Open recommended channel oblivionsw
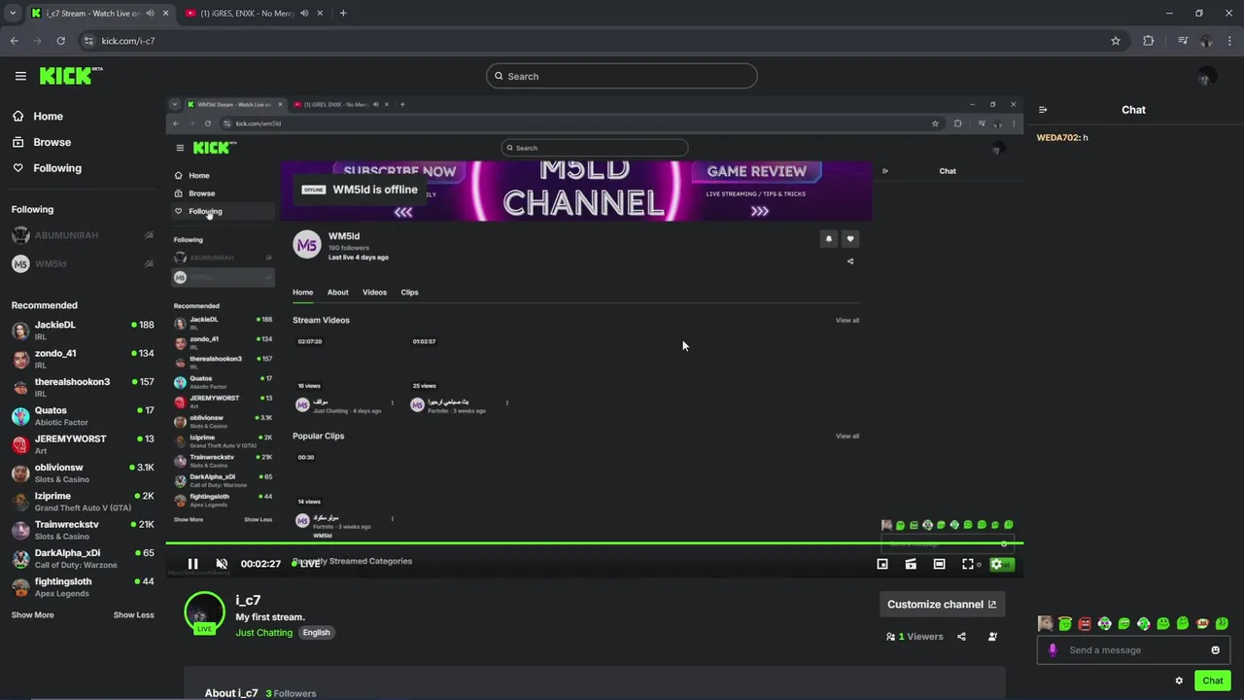 click(83, 472)
